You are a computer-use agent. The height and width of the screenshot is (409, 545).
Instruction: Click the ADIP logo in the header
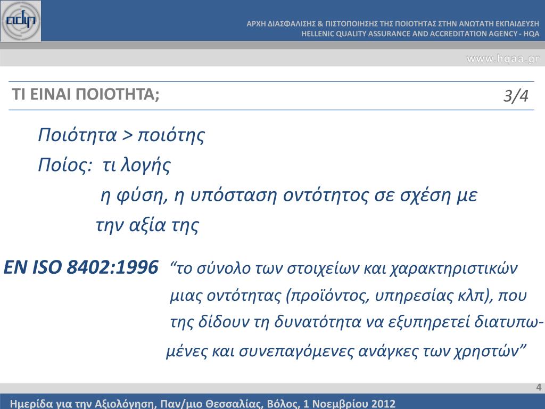21,21
